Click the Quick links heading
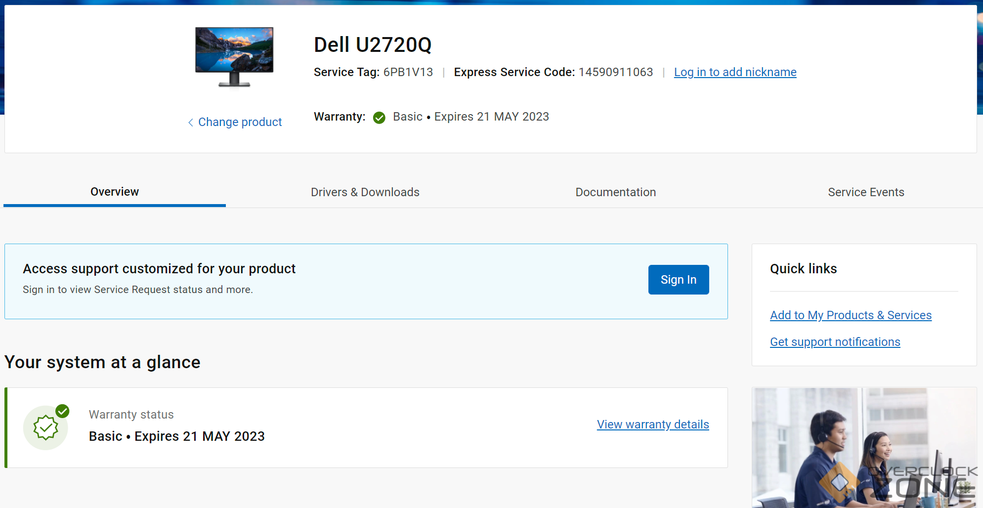Screen dimensions: 983x508 pyautogui.click(x=803, y=269)
